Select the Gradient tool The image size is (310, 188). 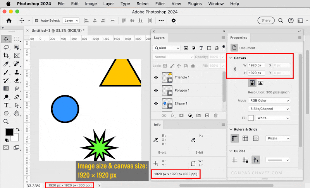click(x=6, y=88)
